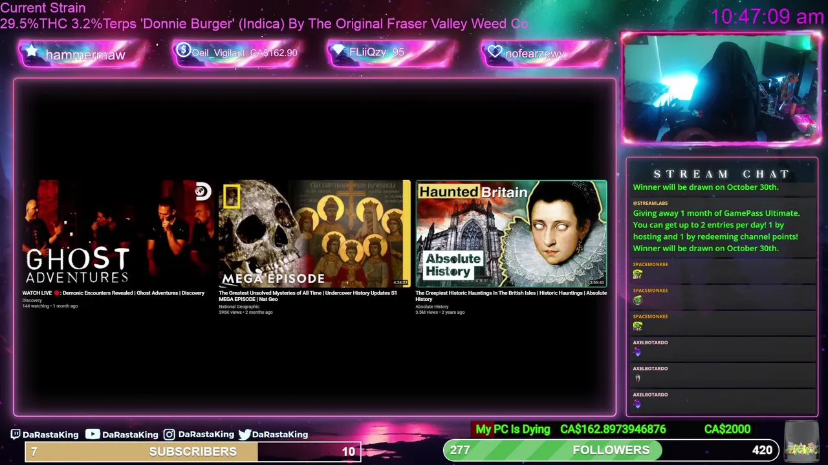
Task: Open the Haunted Britain video thumbnail
Action: point(511,233)
